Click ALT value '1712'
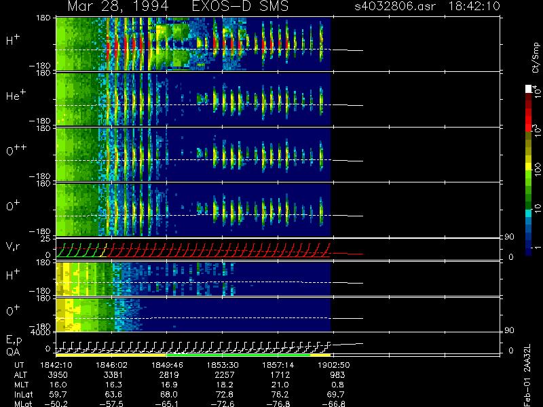Image resolution: width=543 pixels, height=407 pixels. click(280, 375)
